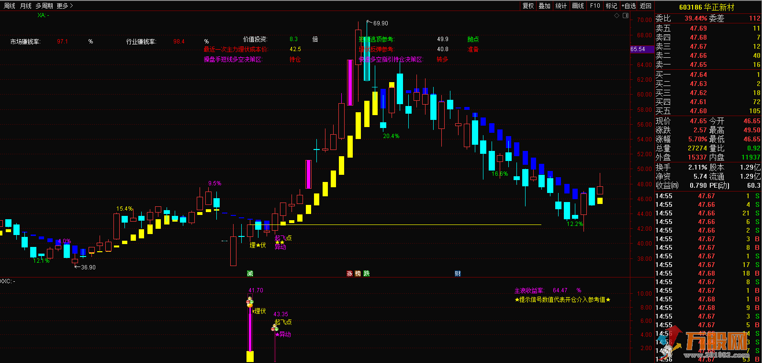
Task: Open the 复权 adjustment menu
Action: tap(528, 6)
